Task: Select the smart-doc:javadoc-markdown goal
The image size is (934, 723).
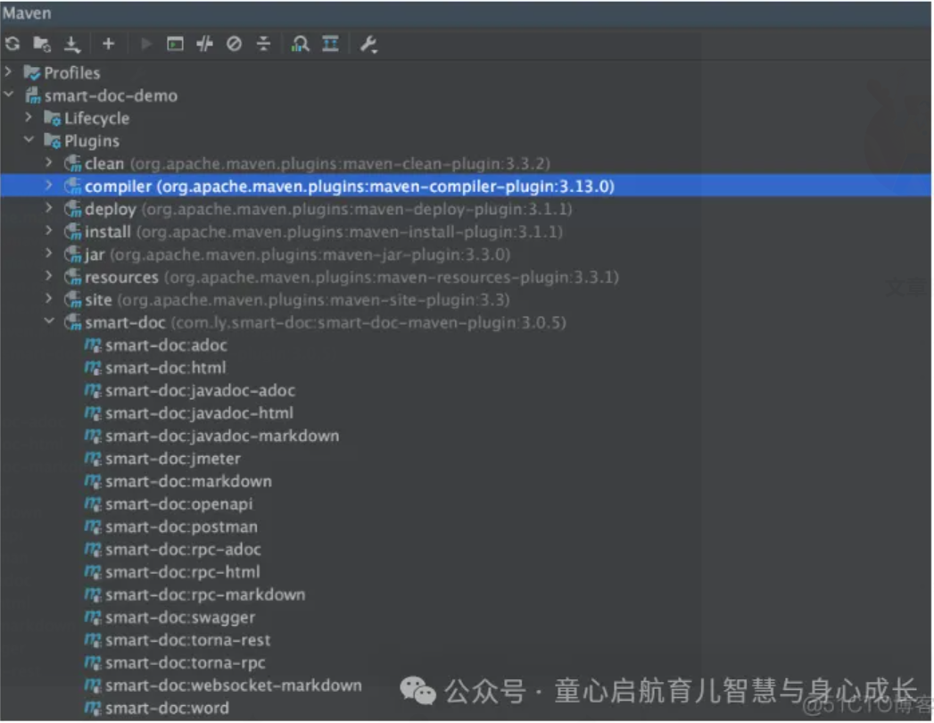Action: 222,436
